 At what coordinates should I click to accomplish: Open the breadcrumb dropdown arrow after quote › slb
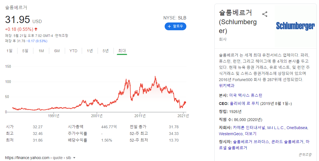point(74,157)
